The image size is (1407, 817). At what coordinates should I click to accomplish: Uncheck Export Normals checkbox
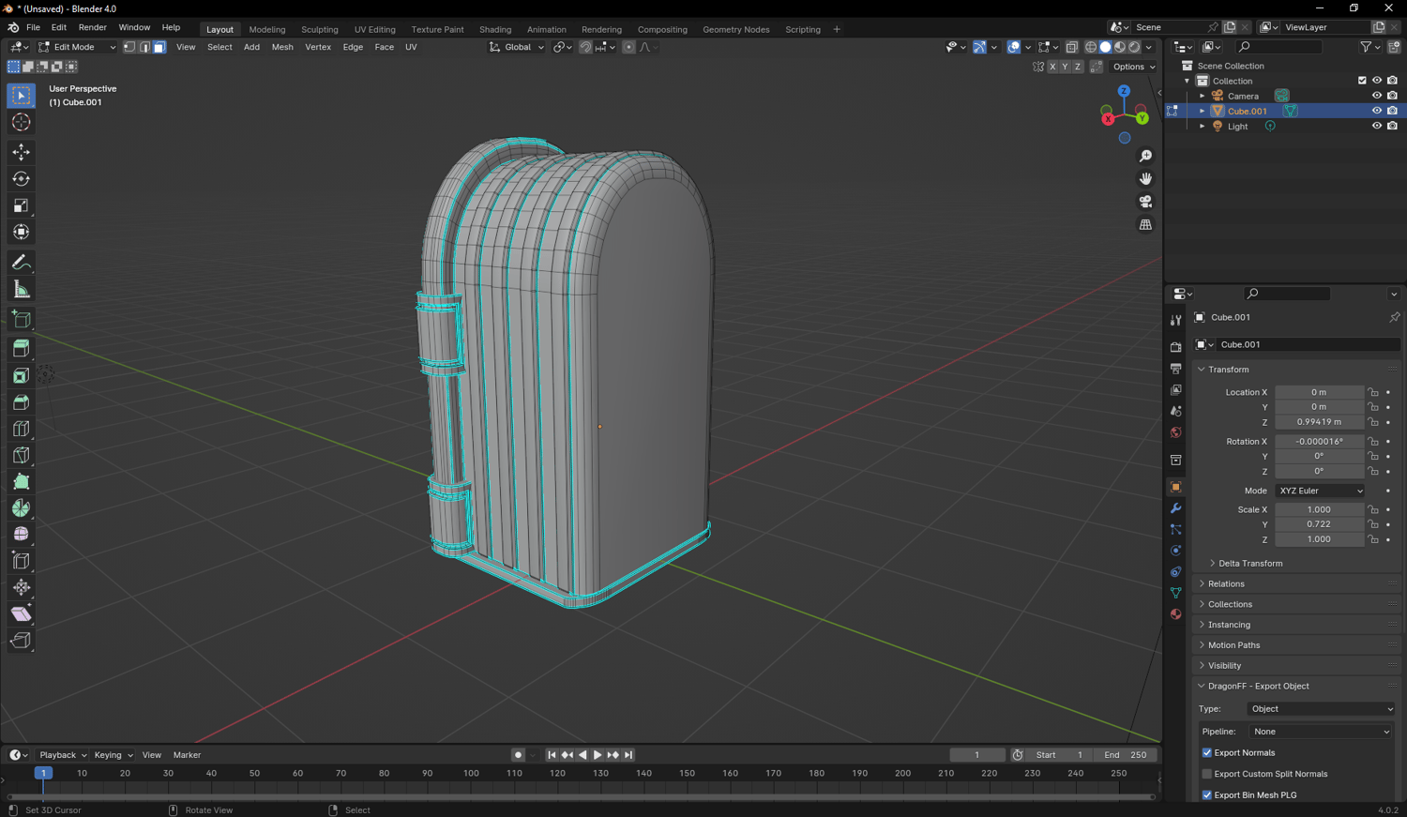1207,753
